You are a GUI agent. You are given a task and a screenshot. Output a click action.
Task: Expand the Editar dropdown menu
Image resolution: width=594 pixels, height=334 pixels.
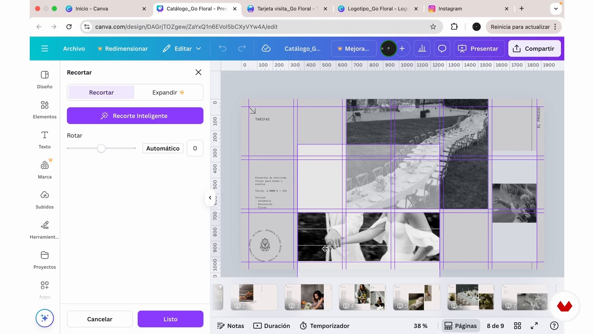(182, 49)
